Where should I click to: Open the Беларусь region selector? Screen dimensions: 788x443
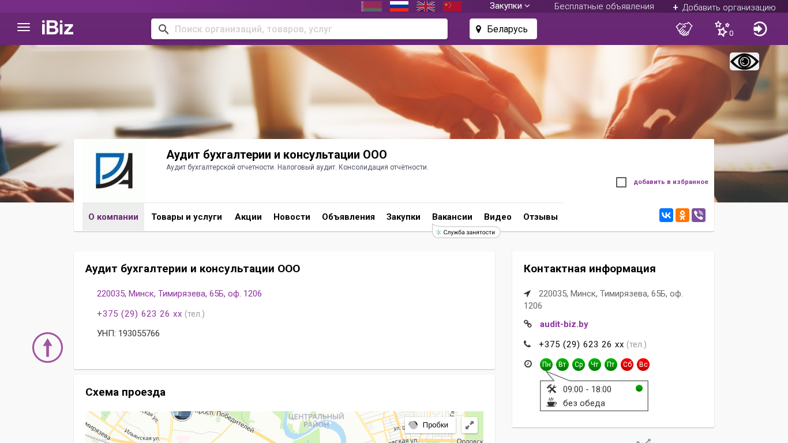503,29
